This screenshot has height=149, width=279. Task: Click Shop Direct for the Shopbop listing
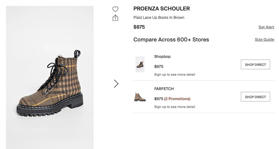pos(255,65)
